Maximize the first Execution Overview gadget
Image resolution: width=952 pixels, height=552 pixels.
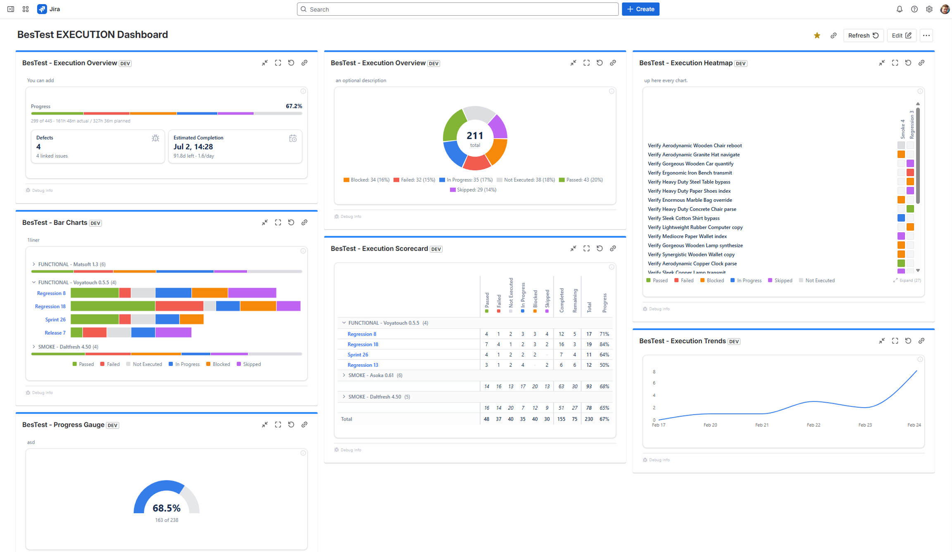click(278, 63)
